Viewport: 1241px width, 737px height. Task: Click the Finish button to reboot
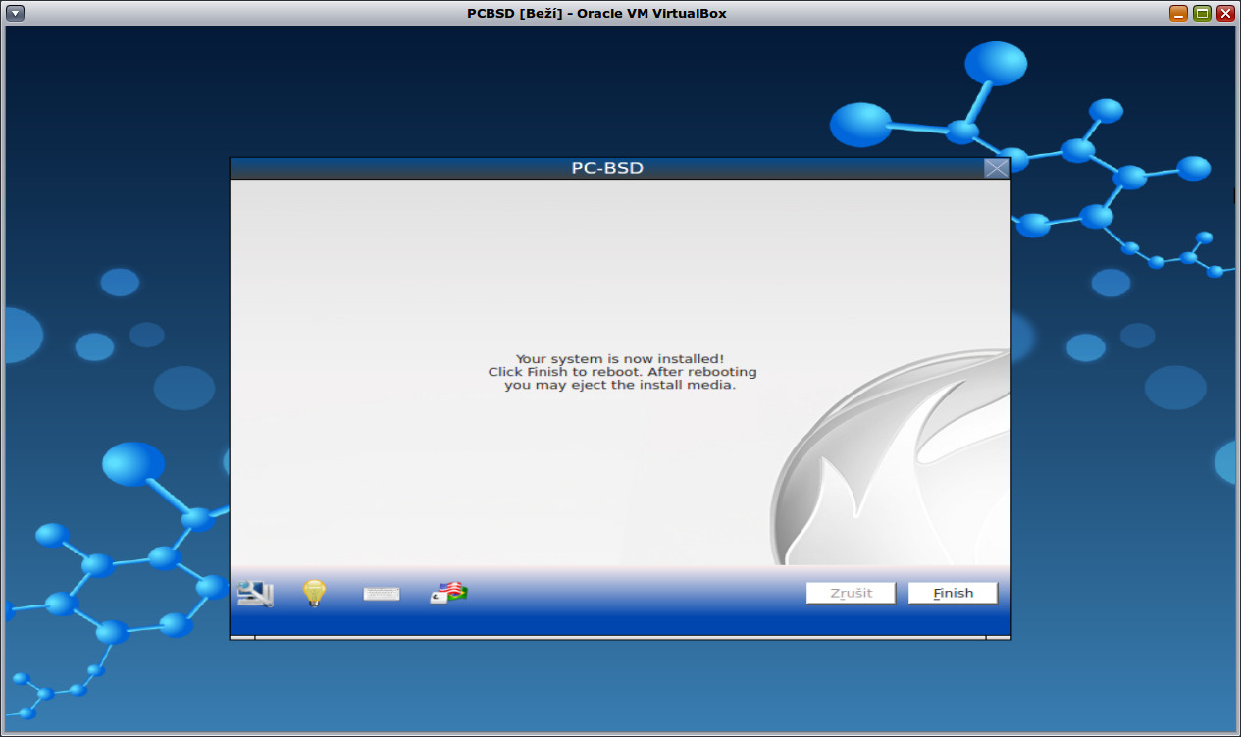tap(951, 592)
